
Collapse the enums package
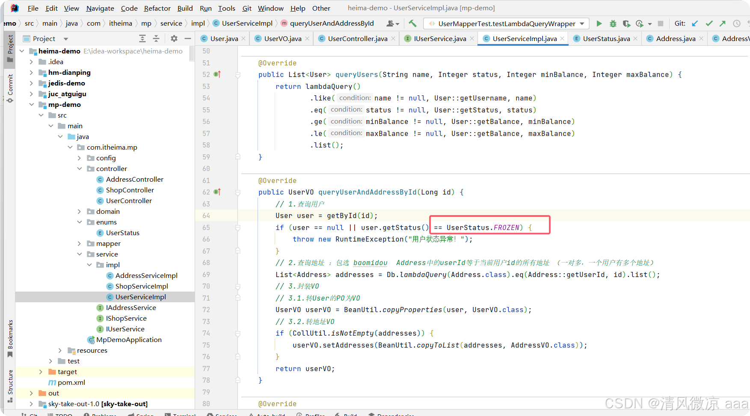[79, 222]
